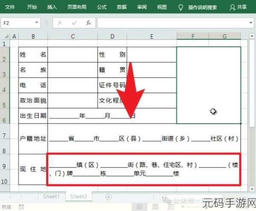The height and width of the screenshot is (211, 256).
Task: Click the merged photo cell F2
Action: point(209,85)
